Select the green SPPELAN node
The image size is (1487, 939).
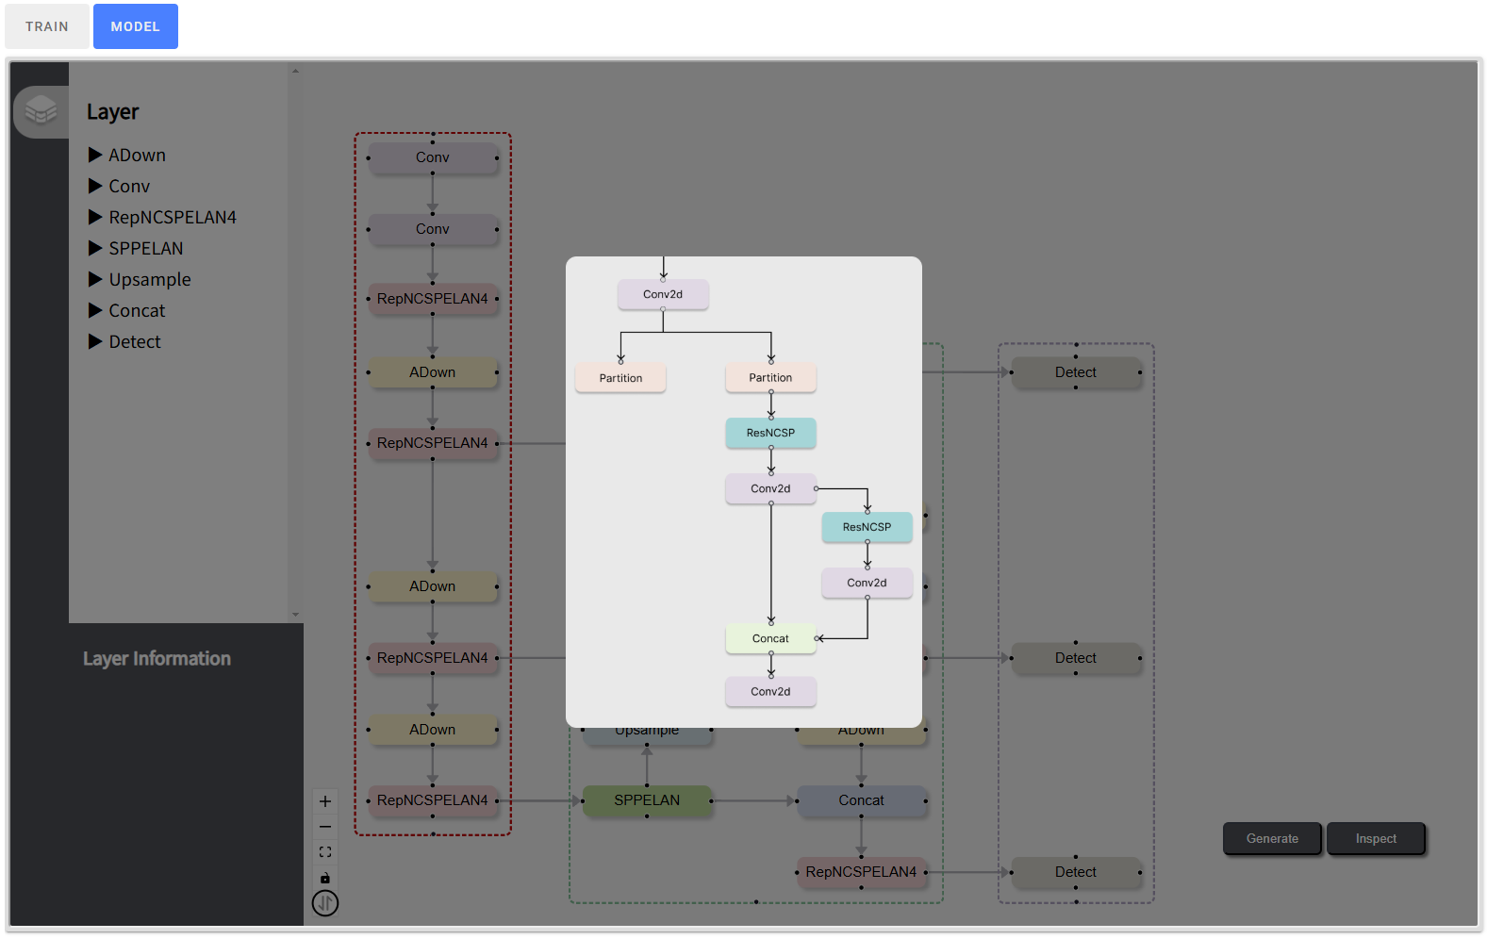[x=647, y=800]
